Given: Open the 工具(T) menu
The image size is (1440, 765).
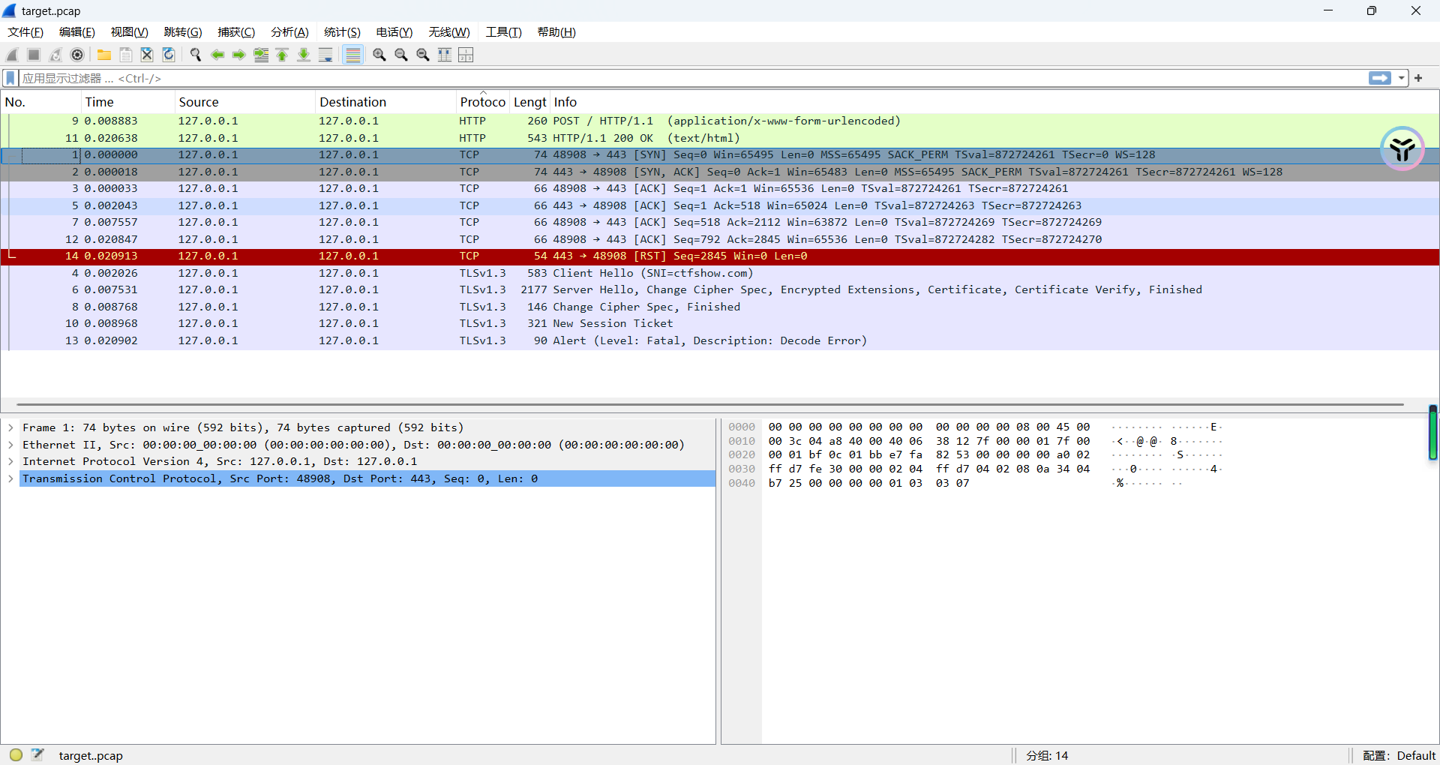Looking at the screenshot, I should [503, 31].
